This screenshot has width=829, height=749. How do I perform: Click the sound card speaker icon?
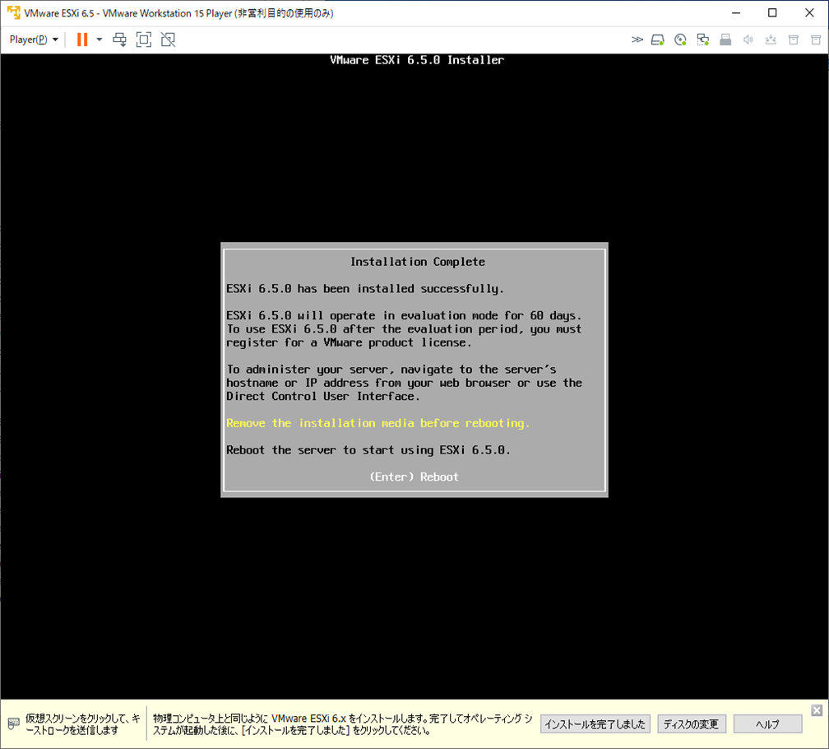pos(748,40)
